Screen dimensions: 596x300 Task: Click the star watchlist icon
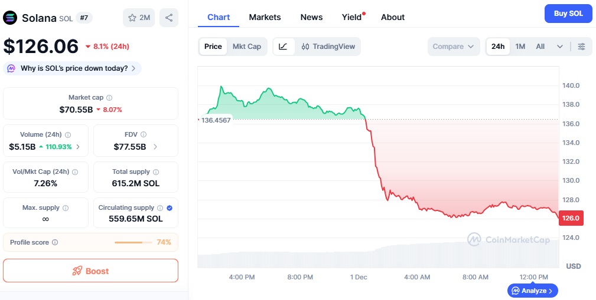(x=132, y=18)
